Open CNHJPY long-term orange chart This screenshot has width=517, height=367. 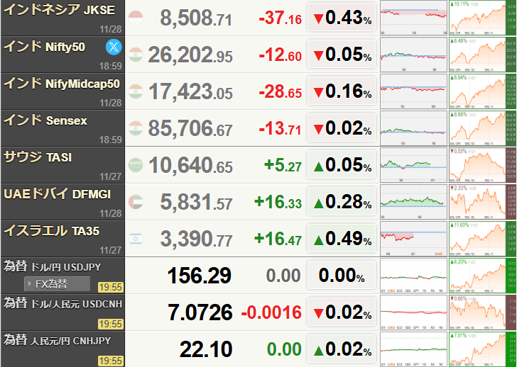tap(483, 349)
